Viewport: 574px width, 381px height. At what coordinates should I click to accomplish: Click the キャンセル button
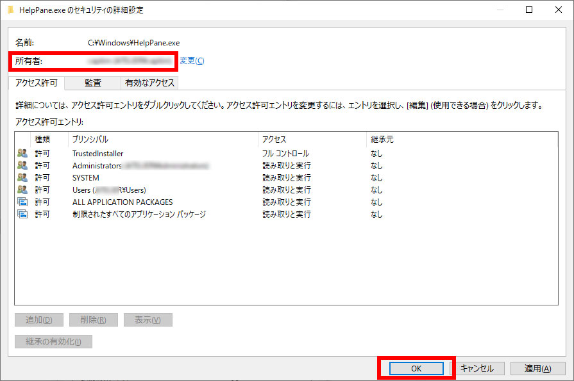(477, 369)
